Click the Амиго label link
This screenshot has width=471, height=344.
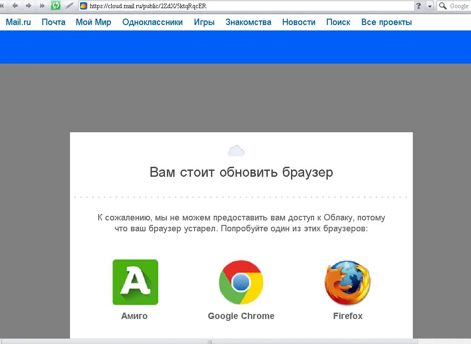[134, 316]
